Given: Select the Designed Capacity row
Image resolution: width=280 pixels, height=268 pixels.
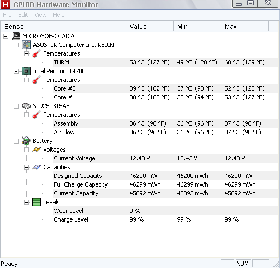Looking at the screenshot, I should [x=165, y=176].
